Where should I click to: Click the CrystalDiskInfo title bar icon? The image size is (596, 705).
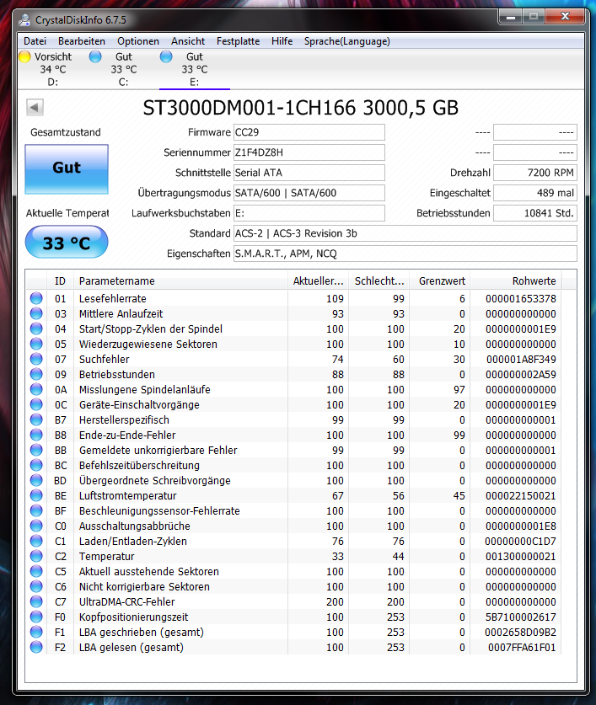pyautogui.click(x=25, y=19)
